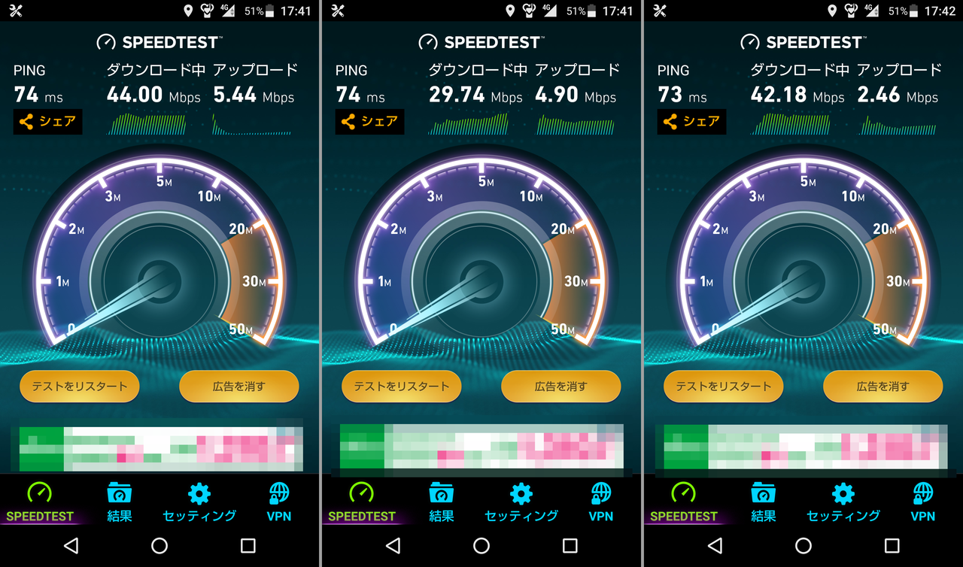The image size is (963, 567).
Task: Tap the シェア share button in left screenshot
Action: click(x=47, y=122)
